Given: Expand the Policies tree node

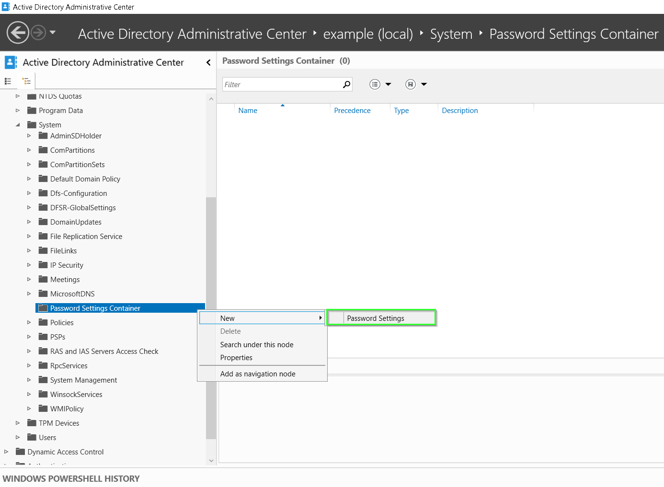Looking at the screenshot, I should click(x=29, y=322).
